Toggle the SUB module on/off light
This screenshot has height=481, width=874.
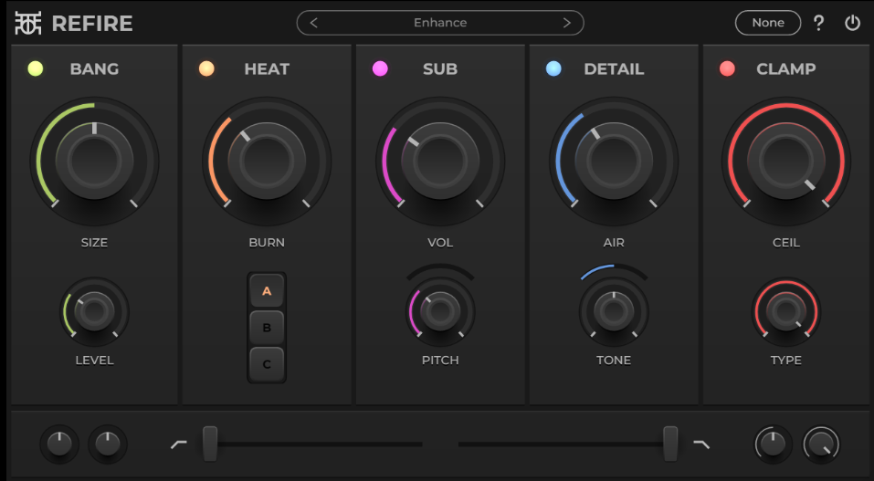[x=380, y=68]
